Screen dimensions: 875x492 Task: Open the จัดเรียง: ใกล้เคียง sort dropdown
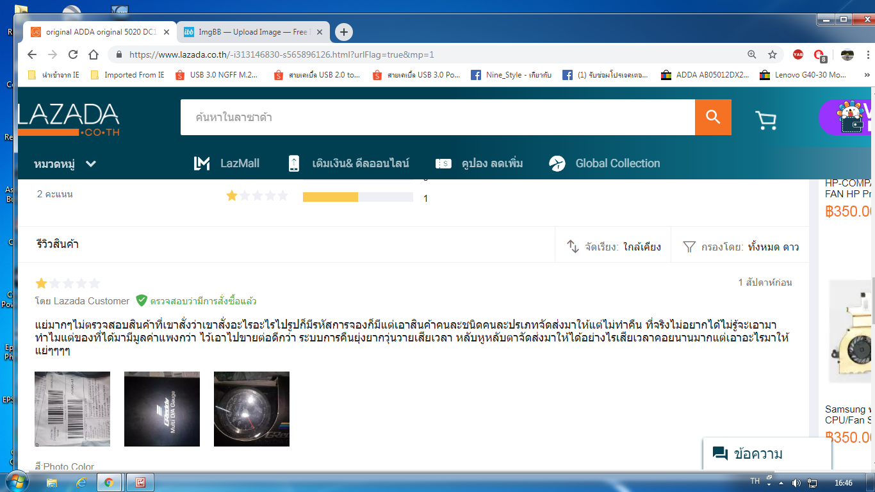coord(614,247)
